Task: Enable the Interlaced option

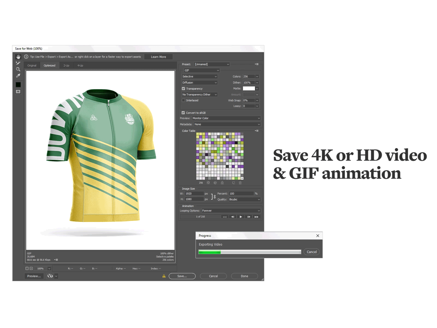Action: [x=184, y=100]
